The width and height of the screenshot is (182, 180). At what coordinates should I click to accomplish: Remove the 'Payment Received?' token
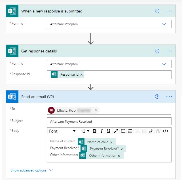[x=122, y=149]
